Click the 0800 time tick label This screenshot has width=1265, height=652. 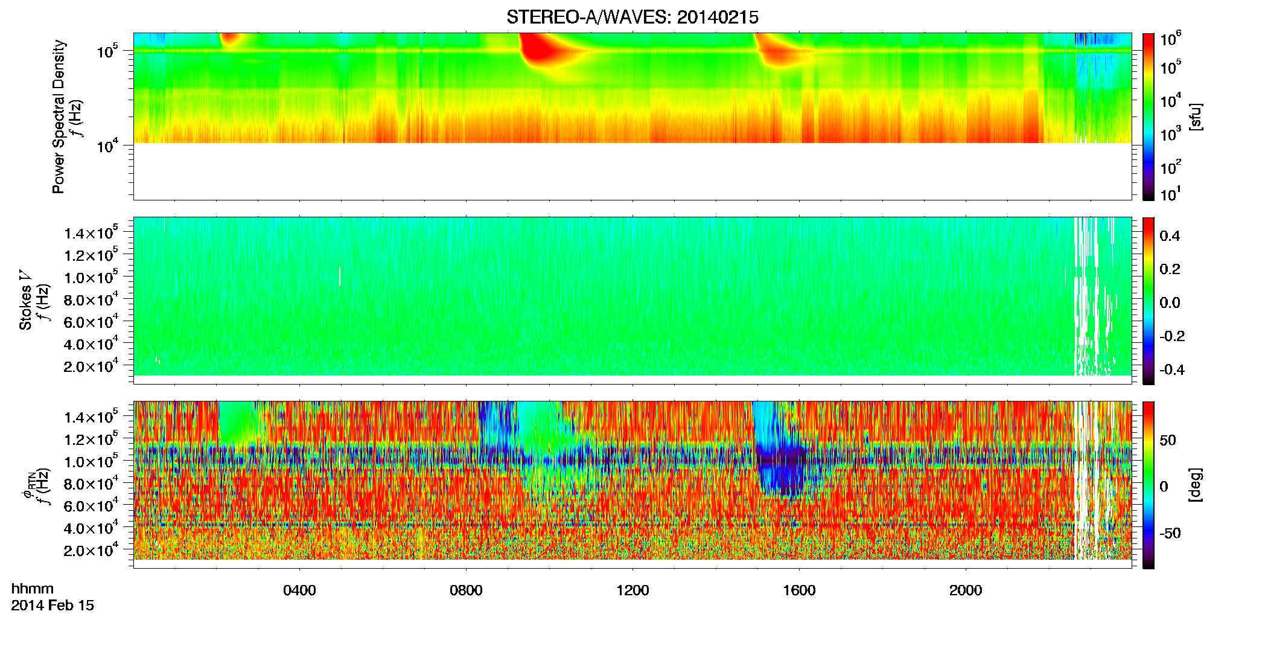466,590
